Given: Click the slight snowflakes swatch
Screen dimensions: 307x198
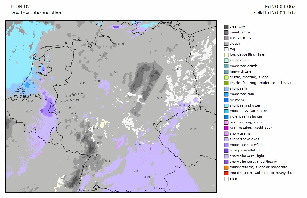Looking at the screenshot, I should click(226, 139).
